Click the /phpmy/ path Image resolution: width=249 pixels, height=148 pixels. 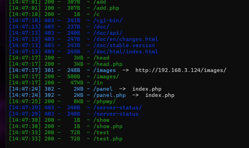(105, 101)
